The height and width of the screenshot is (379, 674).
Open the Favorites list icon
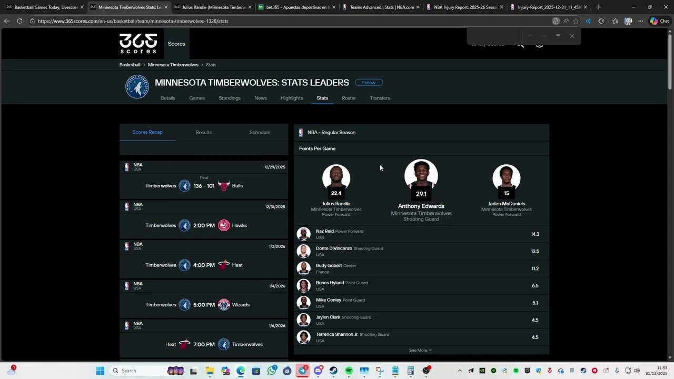[615, 21]
